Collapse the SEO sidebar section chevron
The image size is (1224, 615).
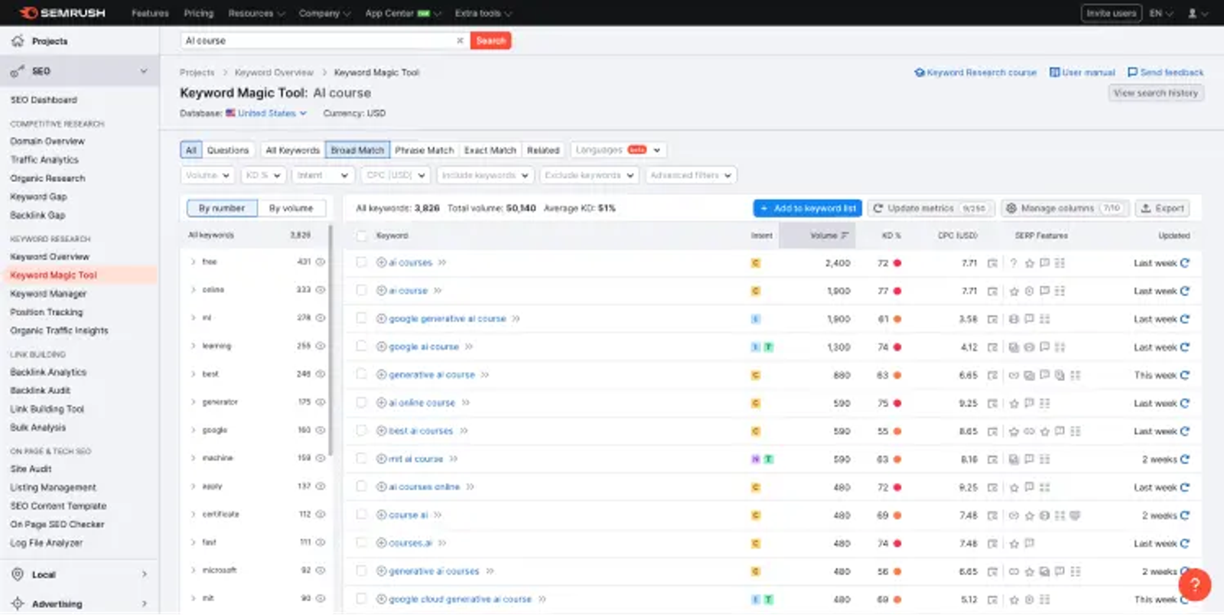144,71
